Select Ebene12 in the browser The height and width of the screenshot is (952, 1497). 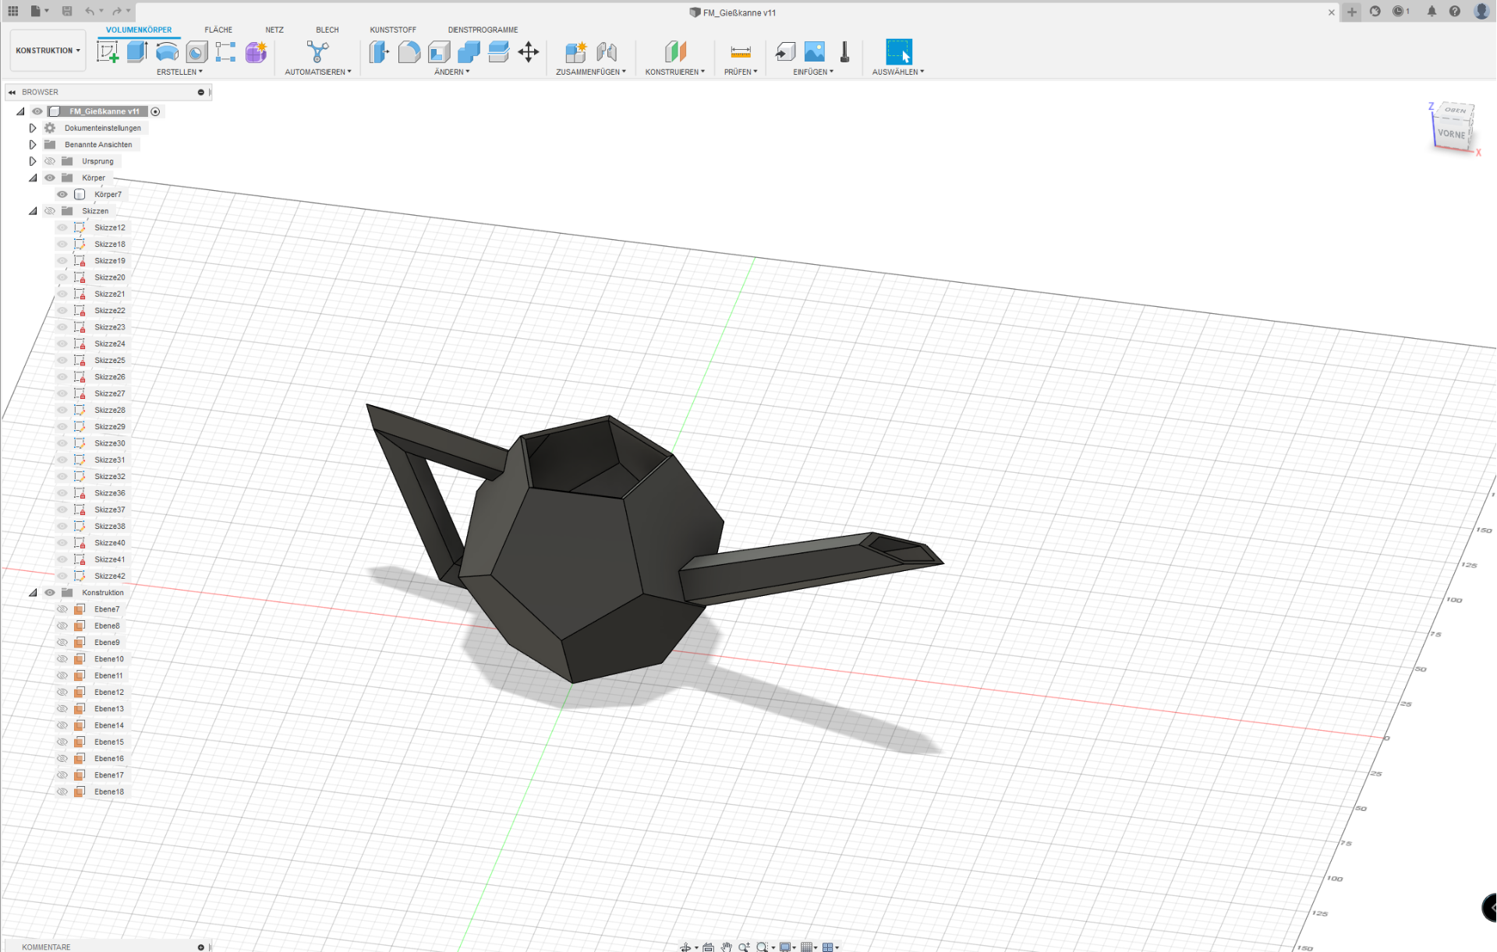[x=109, y=693]
